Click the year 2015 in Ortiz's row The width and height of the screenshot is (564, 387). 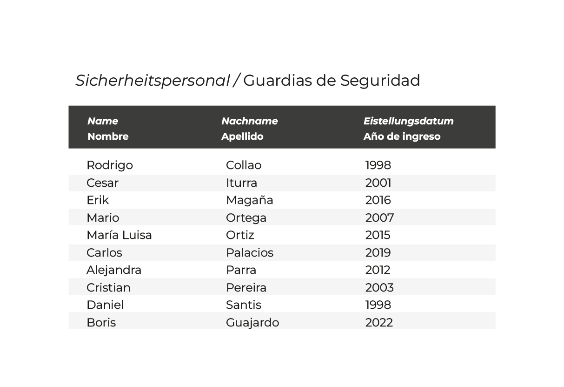tap(378, 235)
